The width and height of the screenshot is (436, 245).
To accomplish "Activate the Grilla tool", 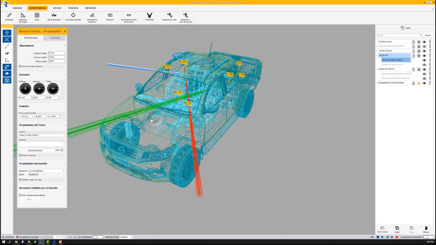I will (x=37, y=17).
